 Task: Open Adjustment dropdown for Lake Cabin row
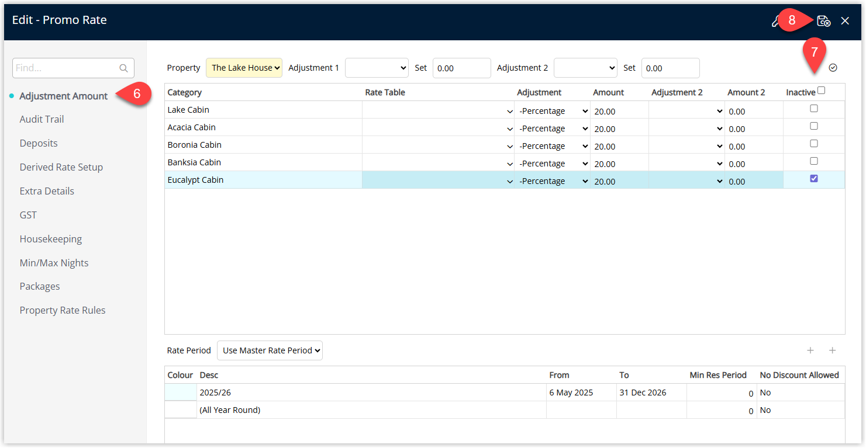(553, 111)
